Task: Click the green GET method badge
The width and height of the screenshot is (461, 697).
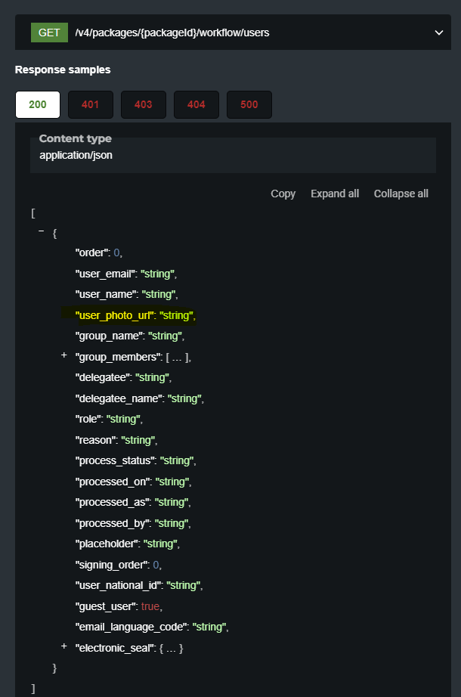Action: [49, 33]
